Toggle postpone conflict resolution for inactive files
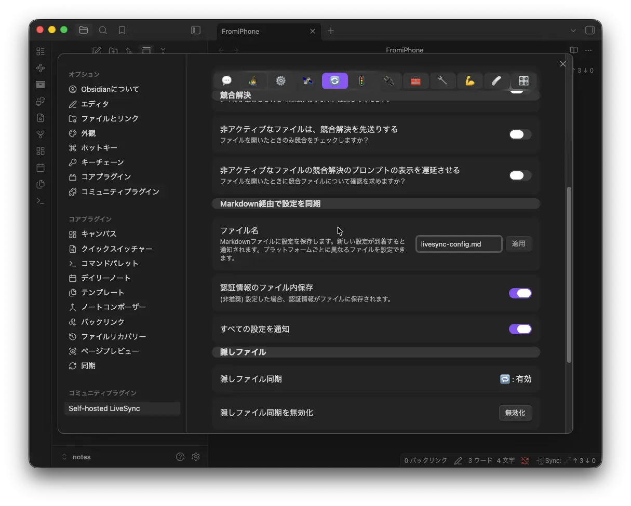The image size is (631, 506). pos(520,134)
